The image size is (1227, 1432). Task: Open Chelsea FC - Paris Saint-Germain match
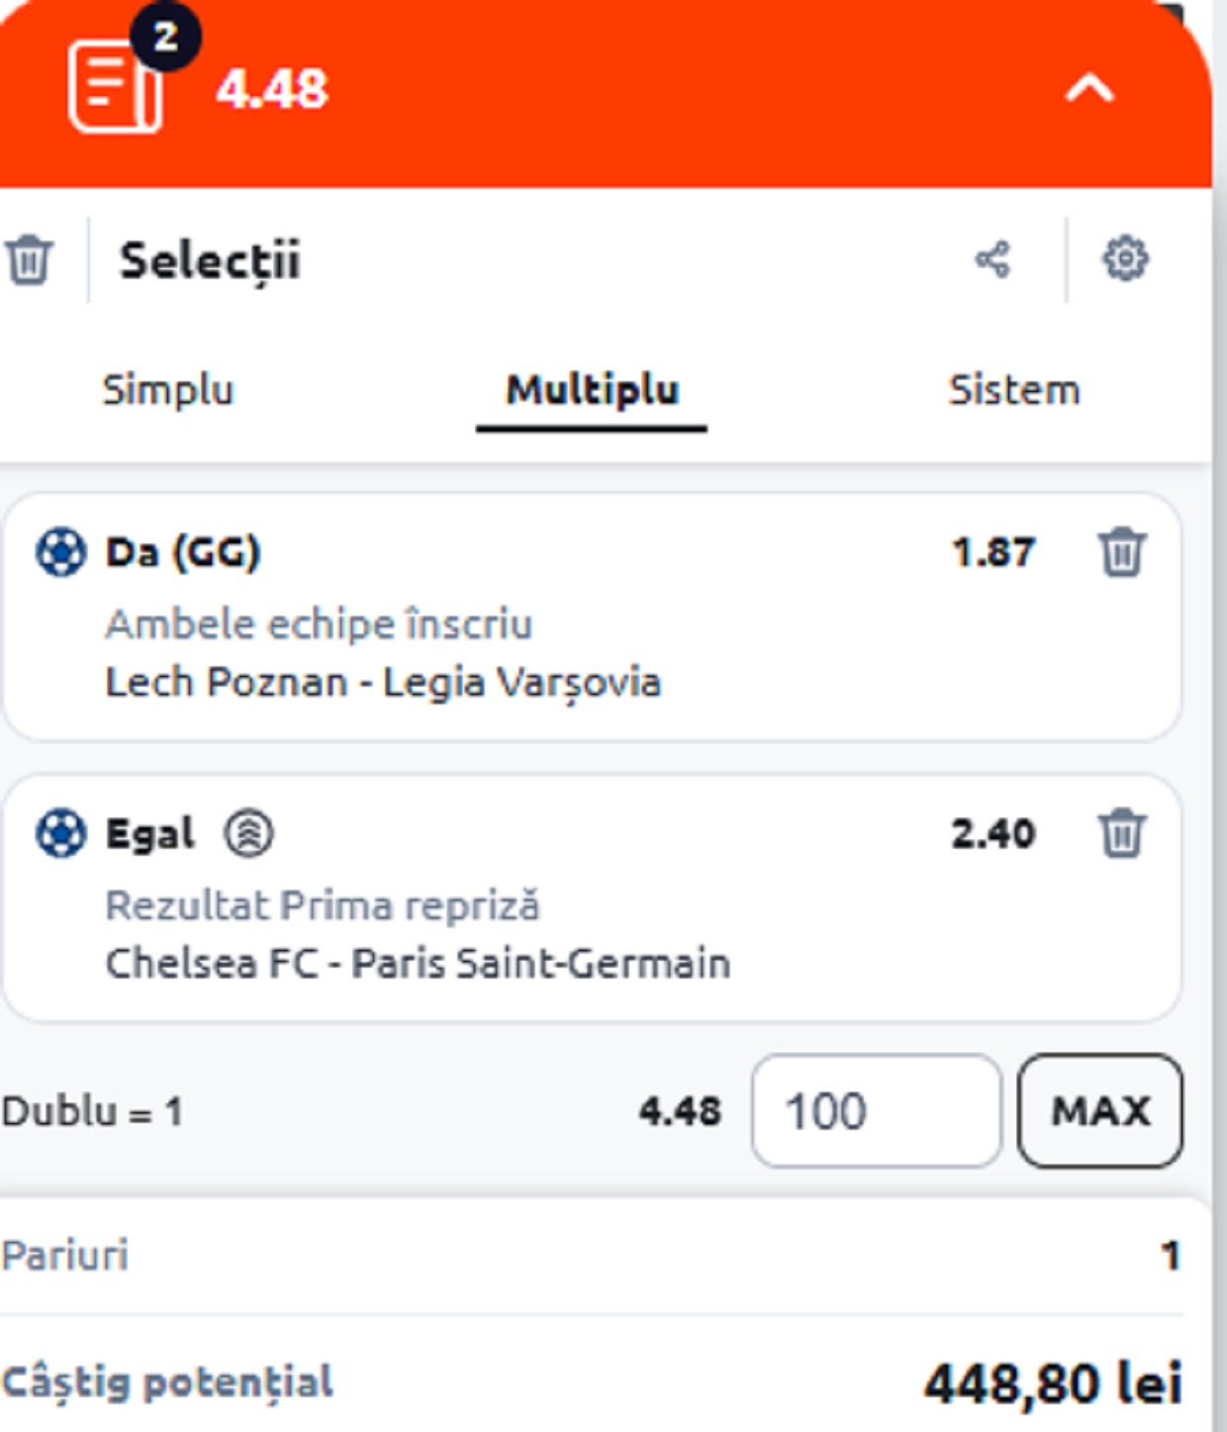pos(418,964)
